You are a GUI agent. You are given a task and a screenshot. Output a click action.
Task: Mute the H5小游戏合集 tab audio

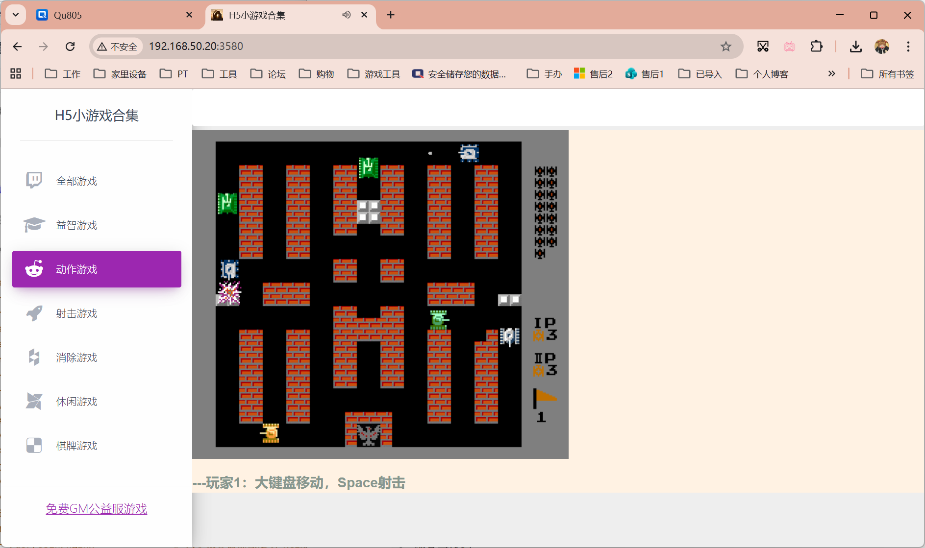tap(346, 15)
